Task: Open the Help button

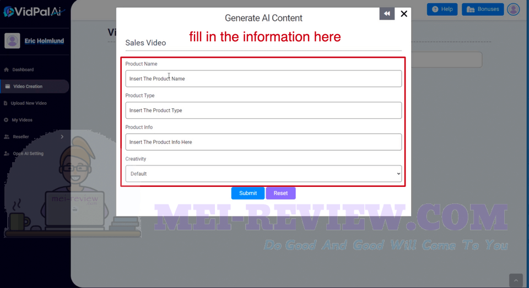Action: click(x=442, y=9)
